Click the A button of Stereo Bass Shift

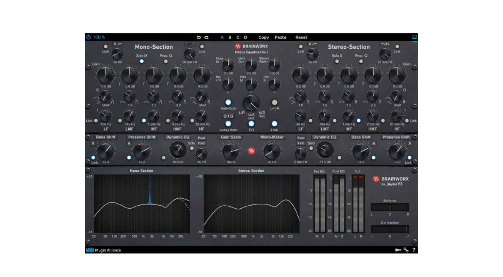[x=374, y=144]
